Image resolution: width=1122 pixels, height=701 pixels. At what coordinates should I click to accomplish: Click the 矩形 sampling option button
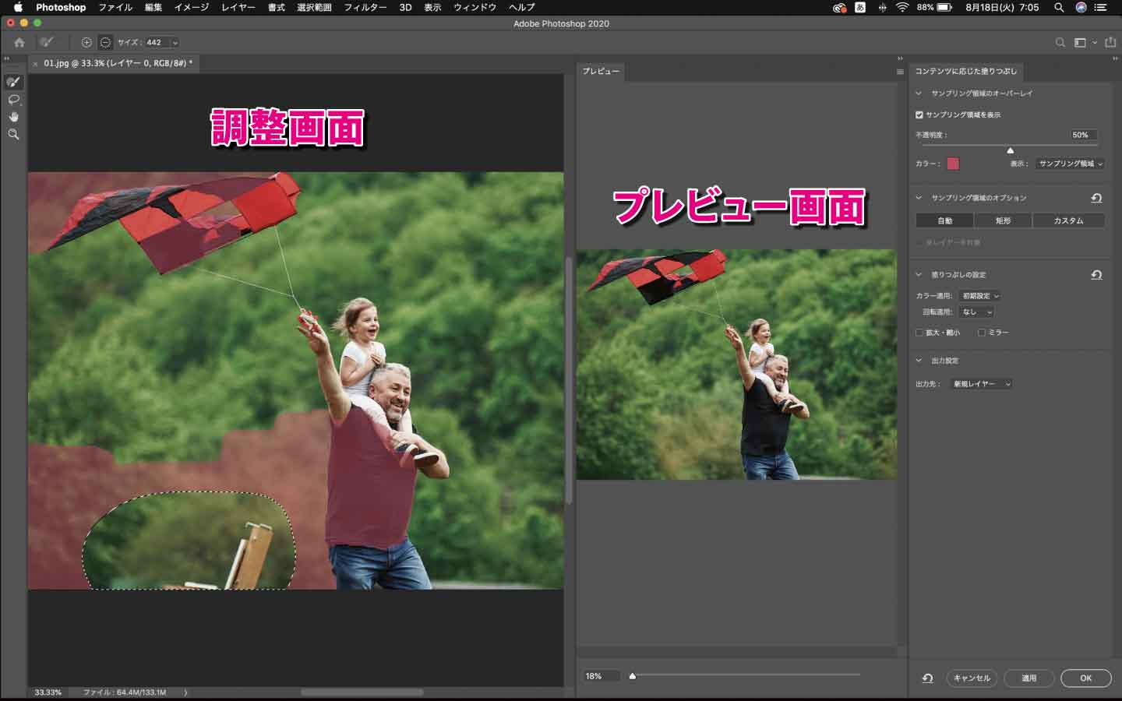tap(1003, 220)
